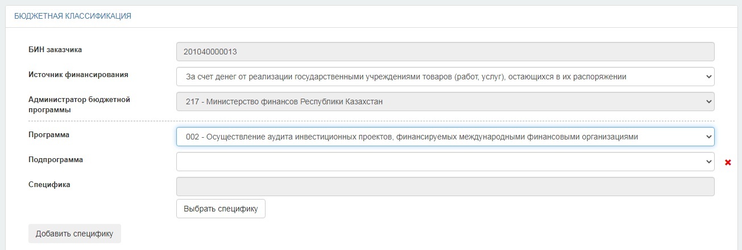Click the chevron arrow of Программа dropdown
Image resolution: width=742 pixels, height=250 pixels.
tap(708, 137)
